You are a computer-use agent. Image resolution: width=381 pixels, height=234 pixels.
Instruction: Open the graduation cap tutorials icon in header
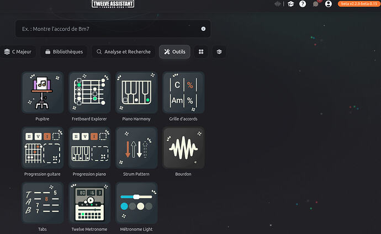(290, 4)
